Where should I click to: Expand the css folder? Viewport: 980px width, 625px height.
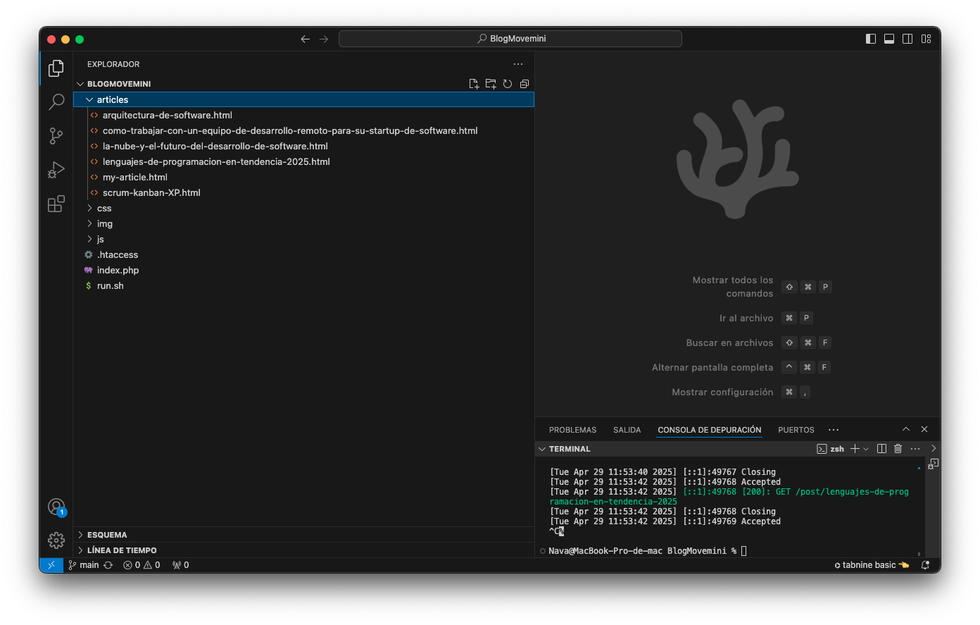pyautogui.click(x=304, y=208)
